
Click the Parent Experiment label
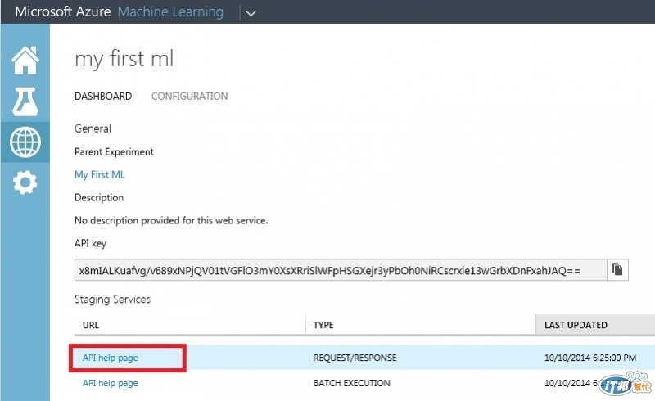click(114, 151)
